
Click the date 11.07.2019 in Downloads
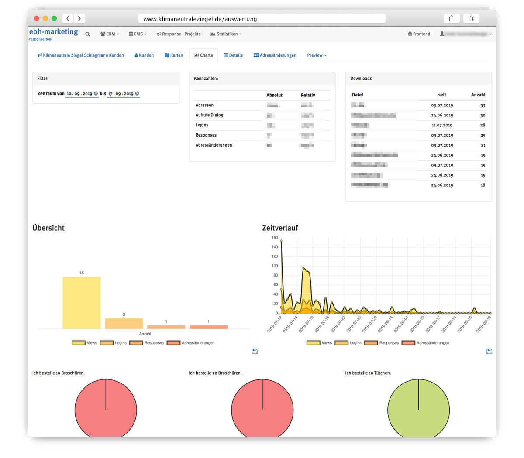(442, 125)
